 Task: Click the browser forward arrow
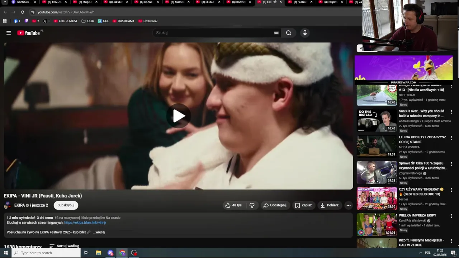[x=14, y=12]
